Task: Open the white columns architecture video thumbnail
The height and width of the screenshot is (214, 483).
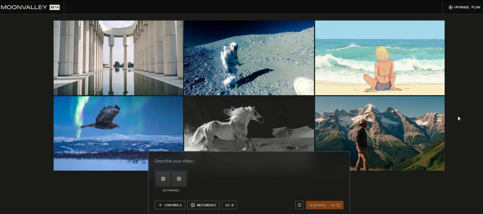Action: tap(118, 58)
